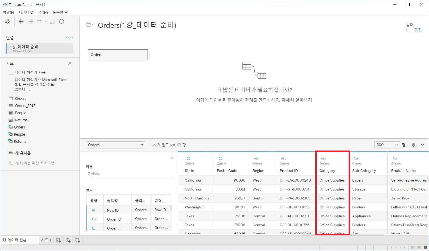Viewport: 429px width, 251px height.
Task: Select the 1강_데이터 준비 Excel connection
Action: [x=40, y=49]
